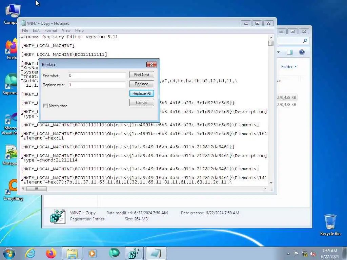Click the Notepad vertical scrollbar up arrow

(271, 37)
